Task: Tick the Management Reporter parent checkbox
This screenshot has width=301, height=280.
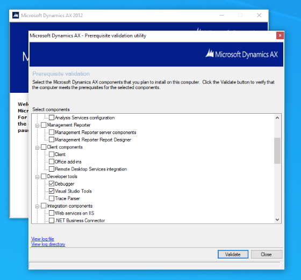Action: (44, 125)
